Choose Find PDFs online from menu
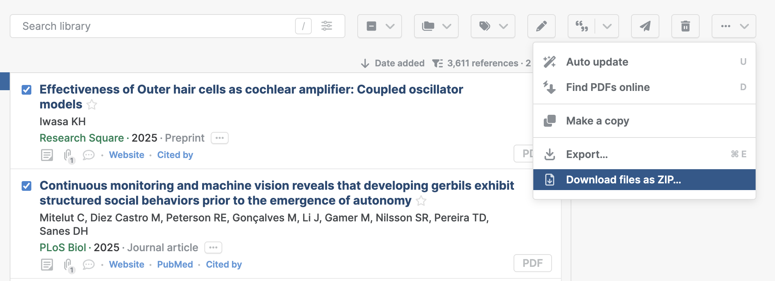 tap(608, 87)
